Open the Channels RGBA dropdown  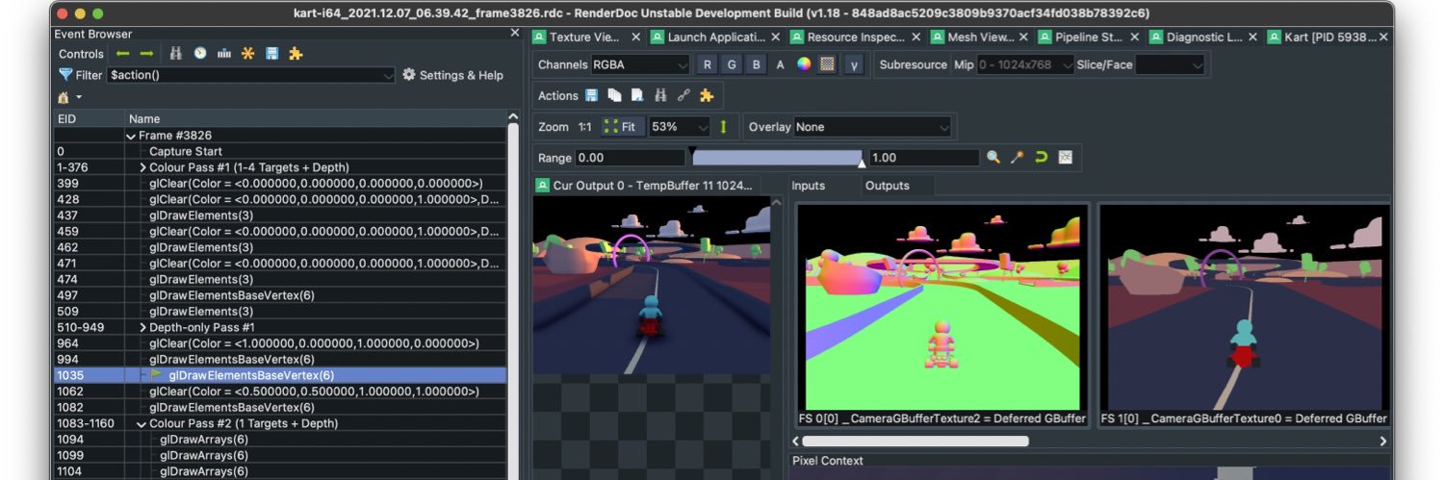(640, 64)
